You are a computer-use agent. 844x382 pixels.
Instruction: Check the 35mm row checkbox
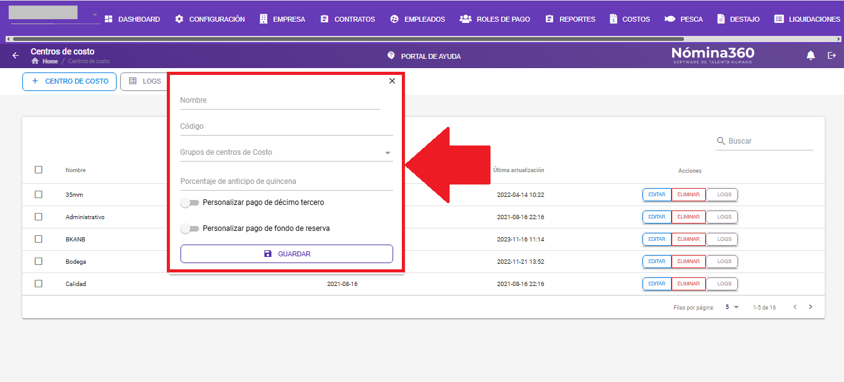(38, 194)
